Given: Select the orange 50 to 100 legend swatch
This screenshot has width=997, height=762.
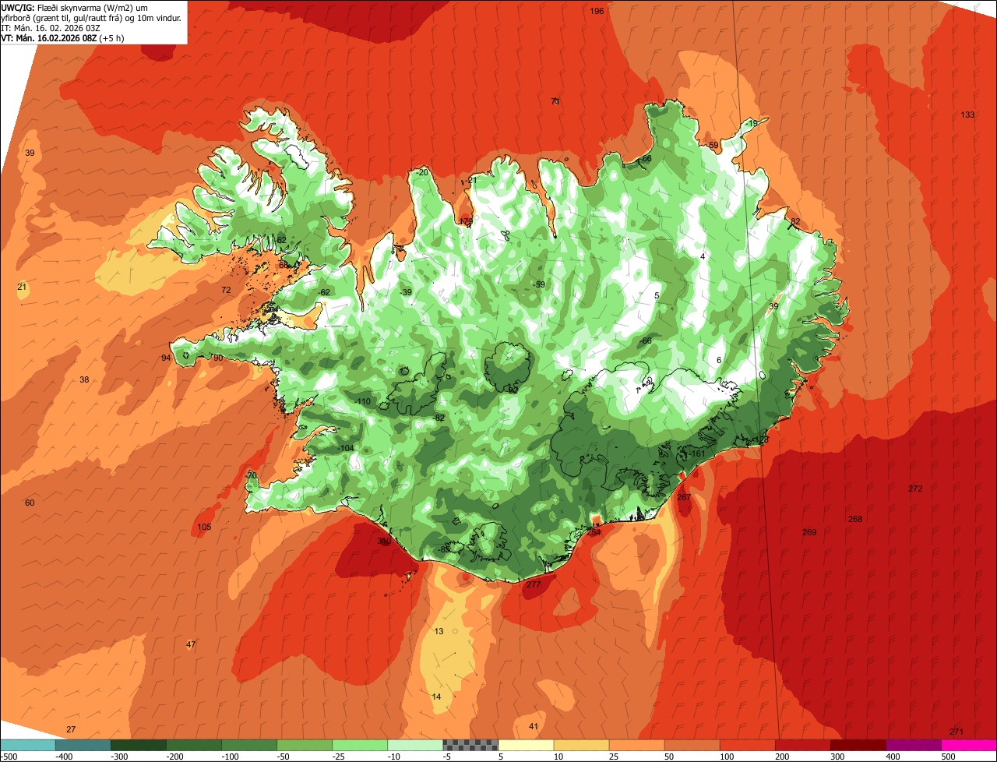Looking at the screenshot, I should pyautogui.click(x=691, y=745).
